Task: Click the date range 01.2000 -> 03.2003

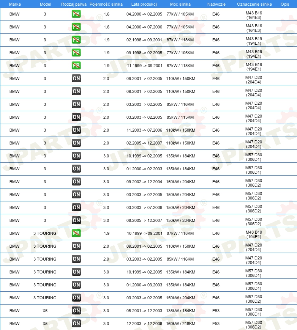Action: click(144, 285)
